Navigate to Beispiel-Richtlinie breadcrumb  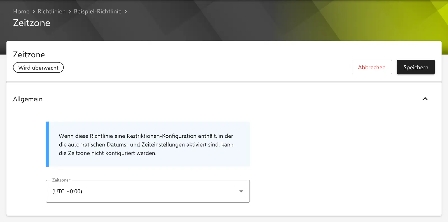coord(98,11)
